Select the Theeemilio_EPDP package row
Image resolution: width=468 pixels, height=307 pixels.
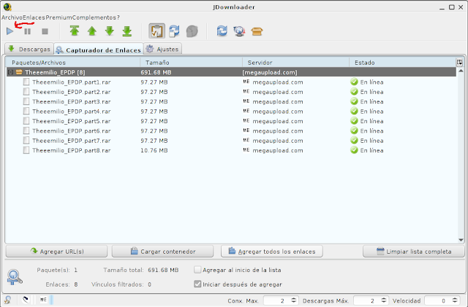pyautogui.click(x=231, y=72)
